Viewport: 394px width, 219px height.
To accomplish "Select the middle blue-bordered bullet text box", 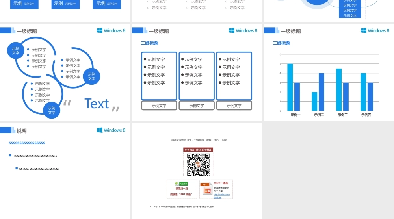I will [x=197, y=76].
